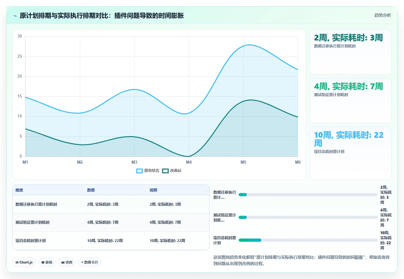Click 项目总耗时原计划 caption in the third card
Image resolution: width=404 pixels, height=279 pixels.
(x=329, y=152)
